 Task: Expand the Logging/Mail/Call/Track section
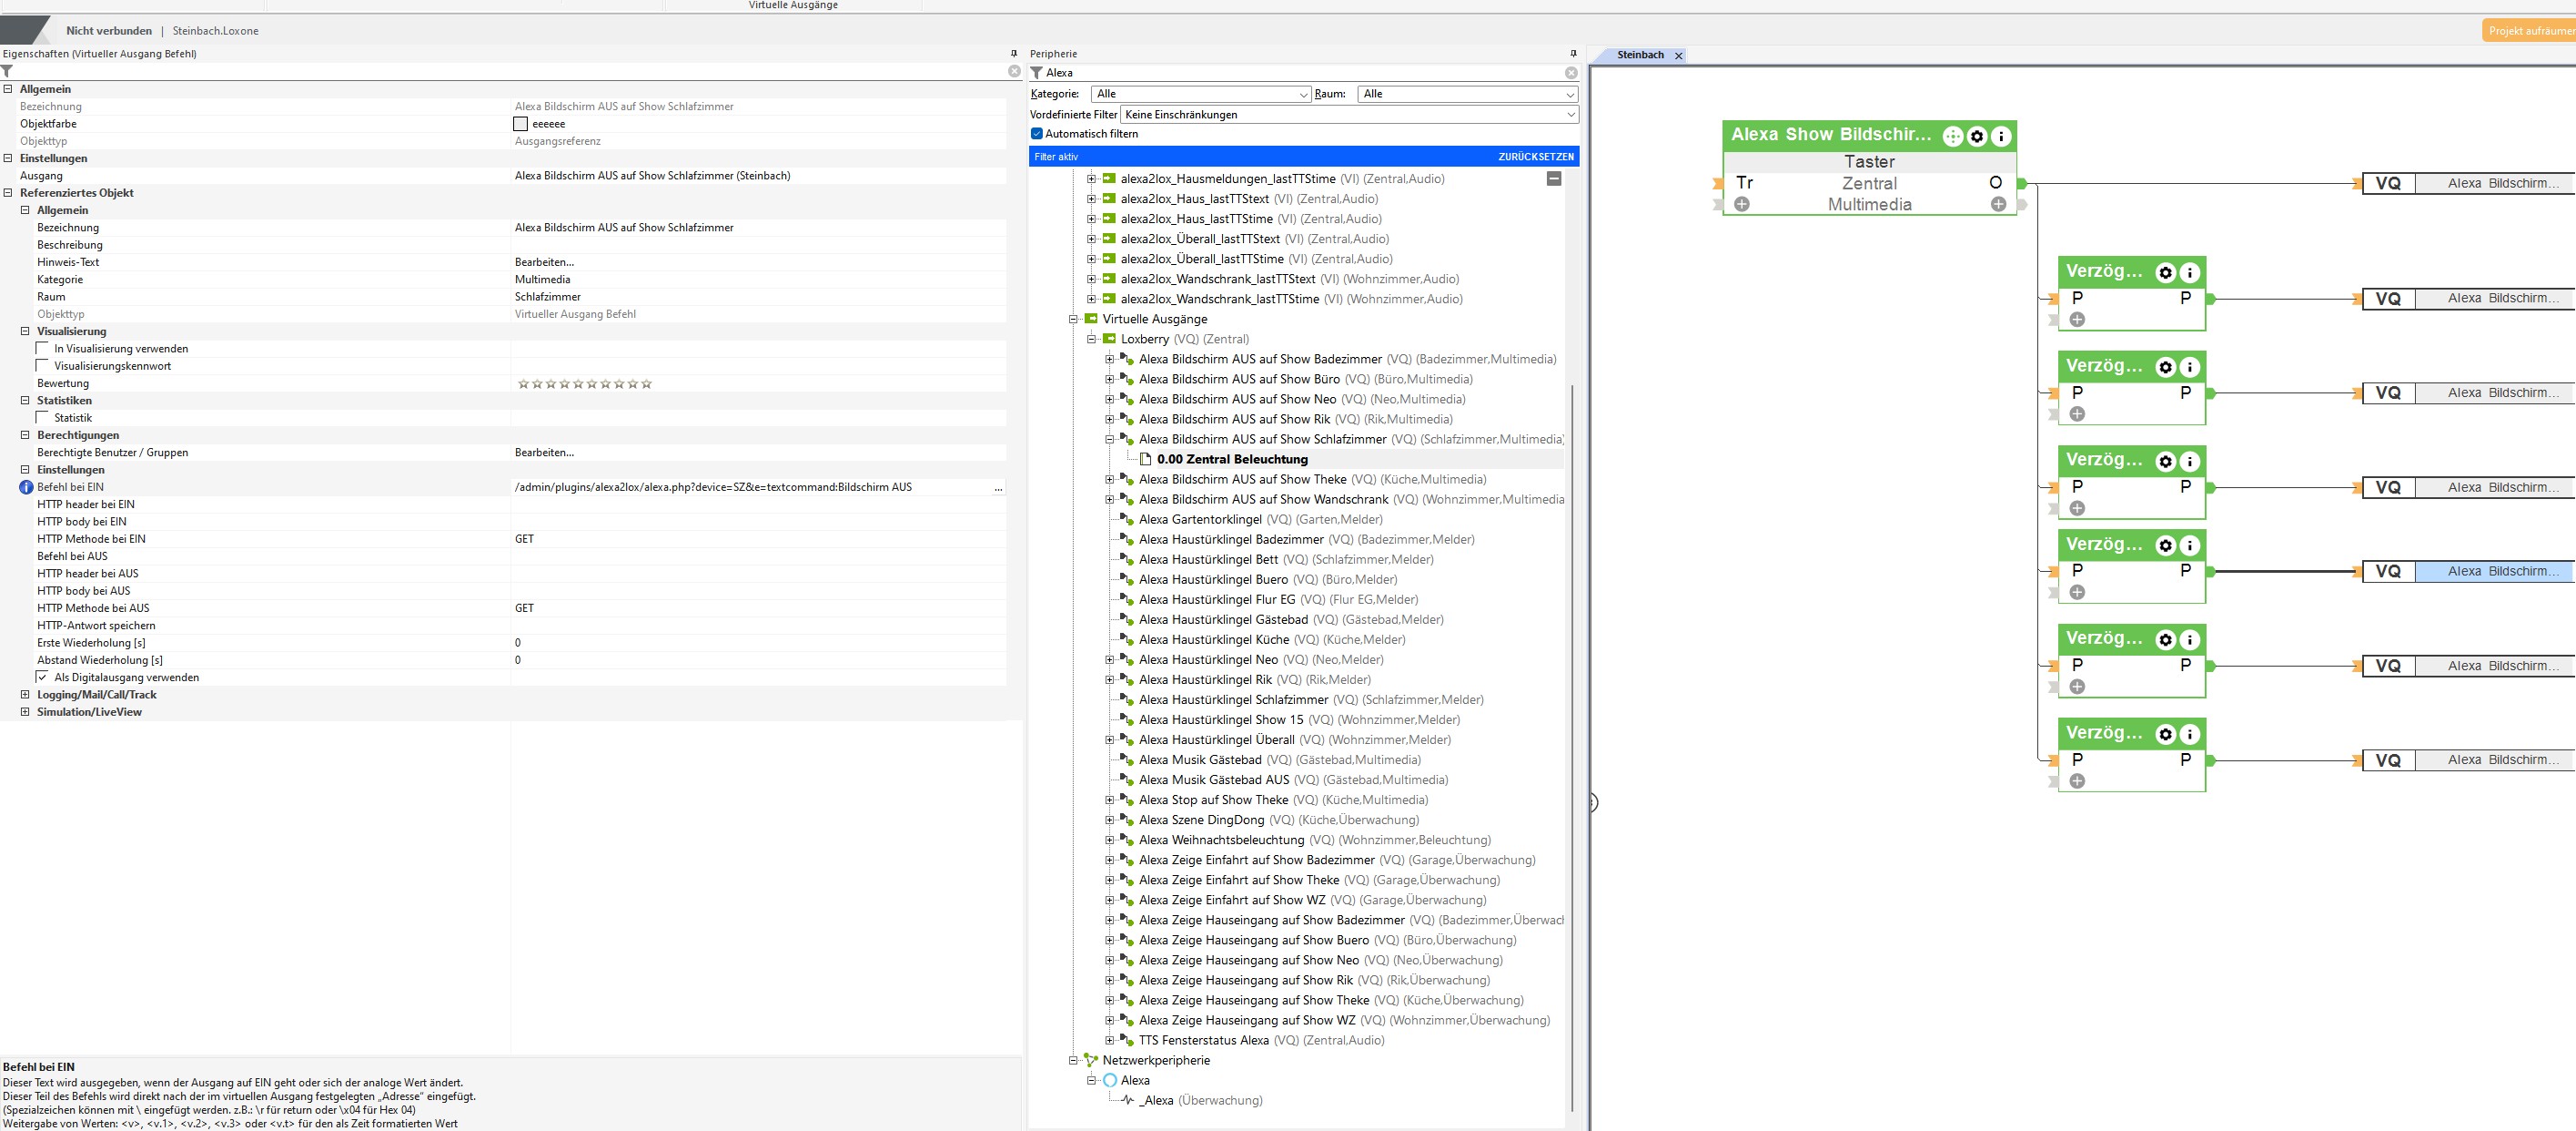25,695
